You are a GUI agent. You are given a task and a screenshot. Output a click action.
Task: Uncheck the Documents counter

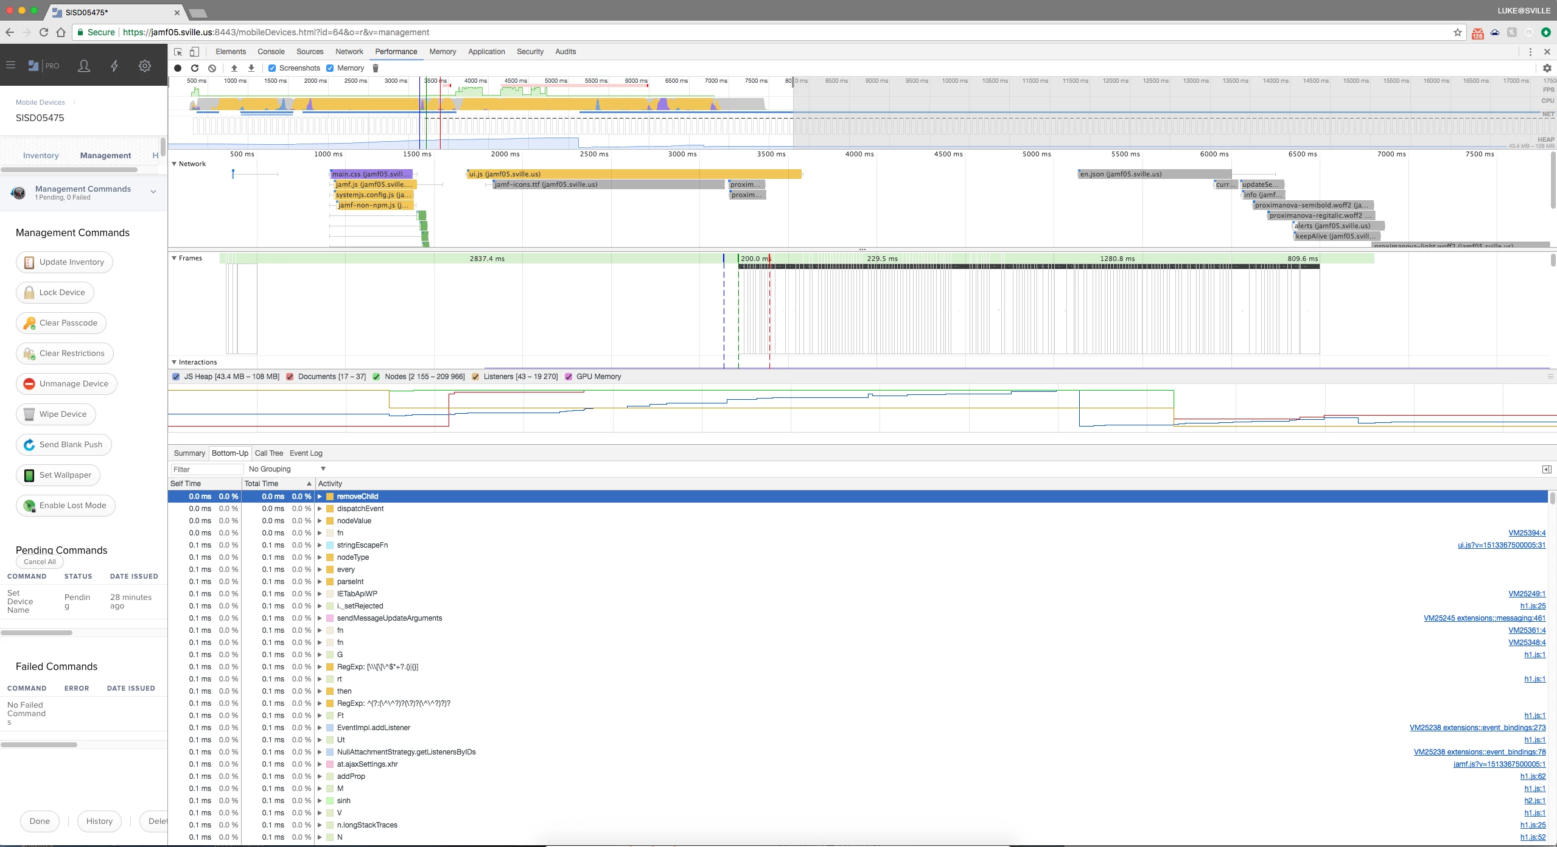[290, 377]
